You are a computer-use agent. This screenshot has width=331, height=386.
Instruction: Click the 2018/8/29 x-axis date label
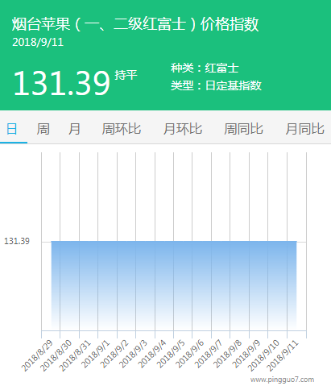[37, 355]
